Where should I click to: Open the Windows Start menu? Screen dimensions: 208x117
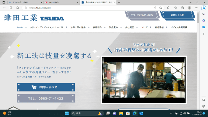click(x=67, y=113)
